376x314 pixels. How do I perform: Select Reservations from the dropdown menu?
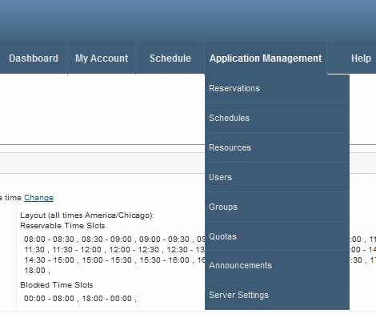pos(277,88)
